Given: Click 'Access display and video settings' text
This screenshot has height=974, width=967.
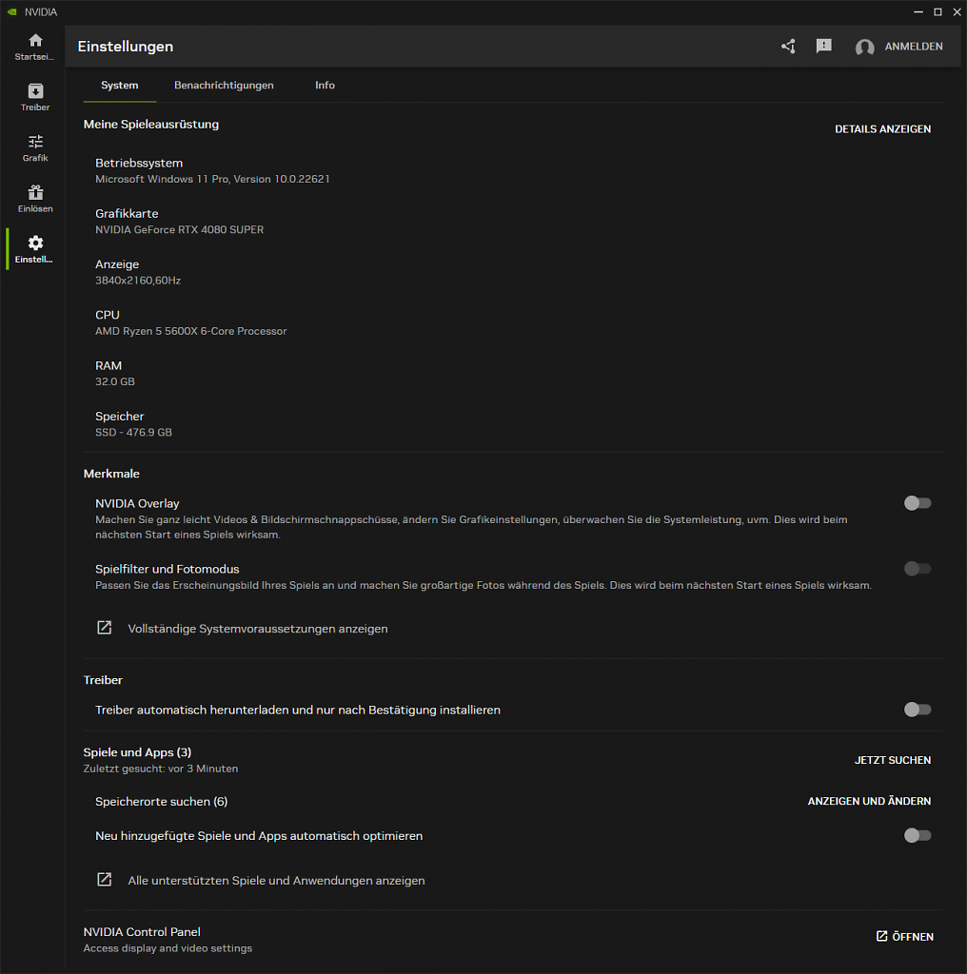Looking at the screenshot, I should click(x=168, y=948).
